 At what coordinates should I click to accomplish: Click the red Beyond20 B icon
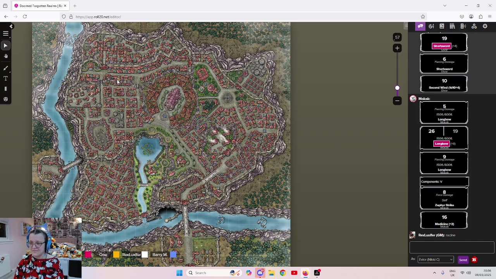[x=474, y=260]
